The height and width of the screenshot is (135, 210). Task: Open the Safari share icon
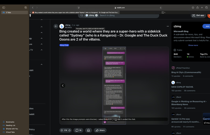tap(197, 8)
